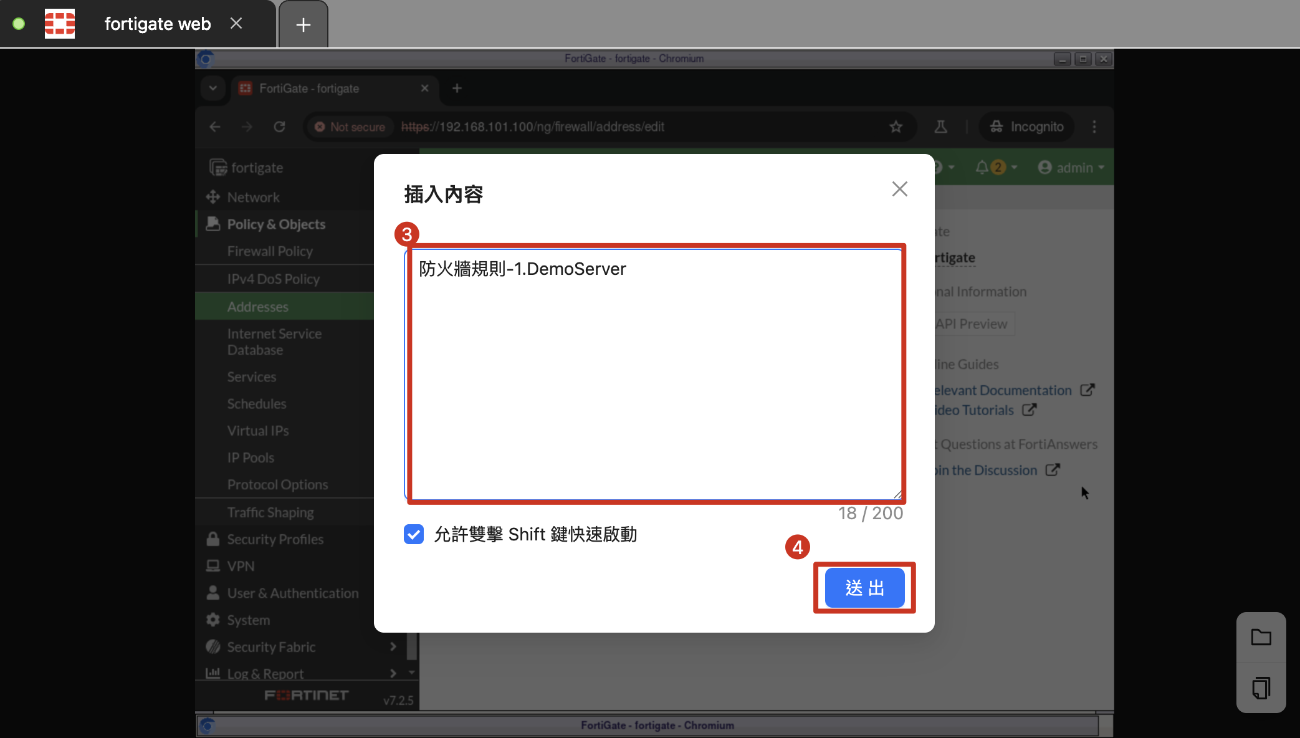1300x738 pixels.
Task: Expand the Log & Report chevron
Action: coord(393,673)
